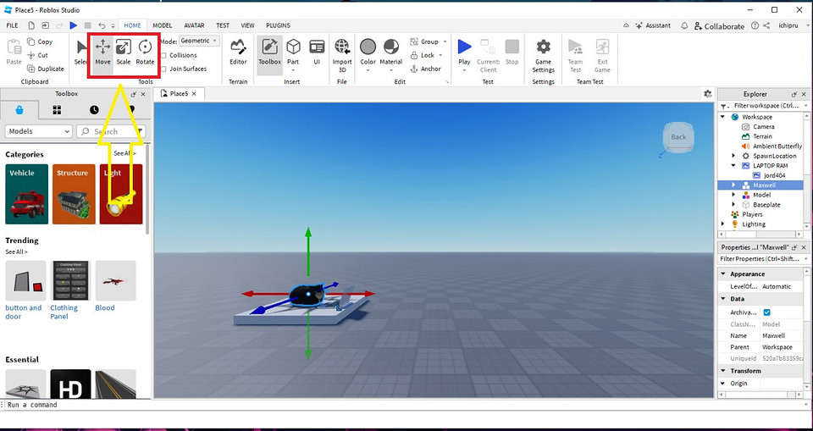The width and height of the screenshot is (813, 431).
Task: Open the Models category dropdown
Action: [x=39, y=131]
